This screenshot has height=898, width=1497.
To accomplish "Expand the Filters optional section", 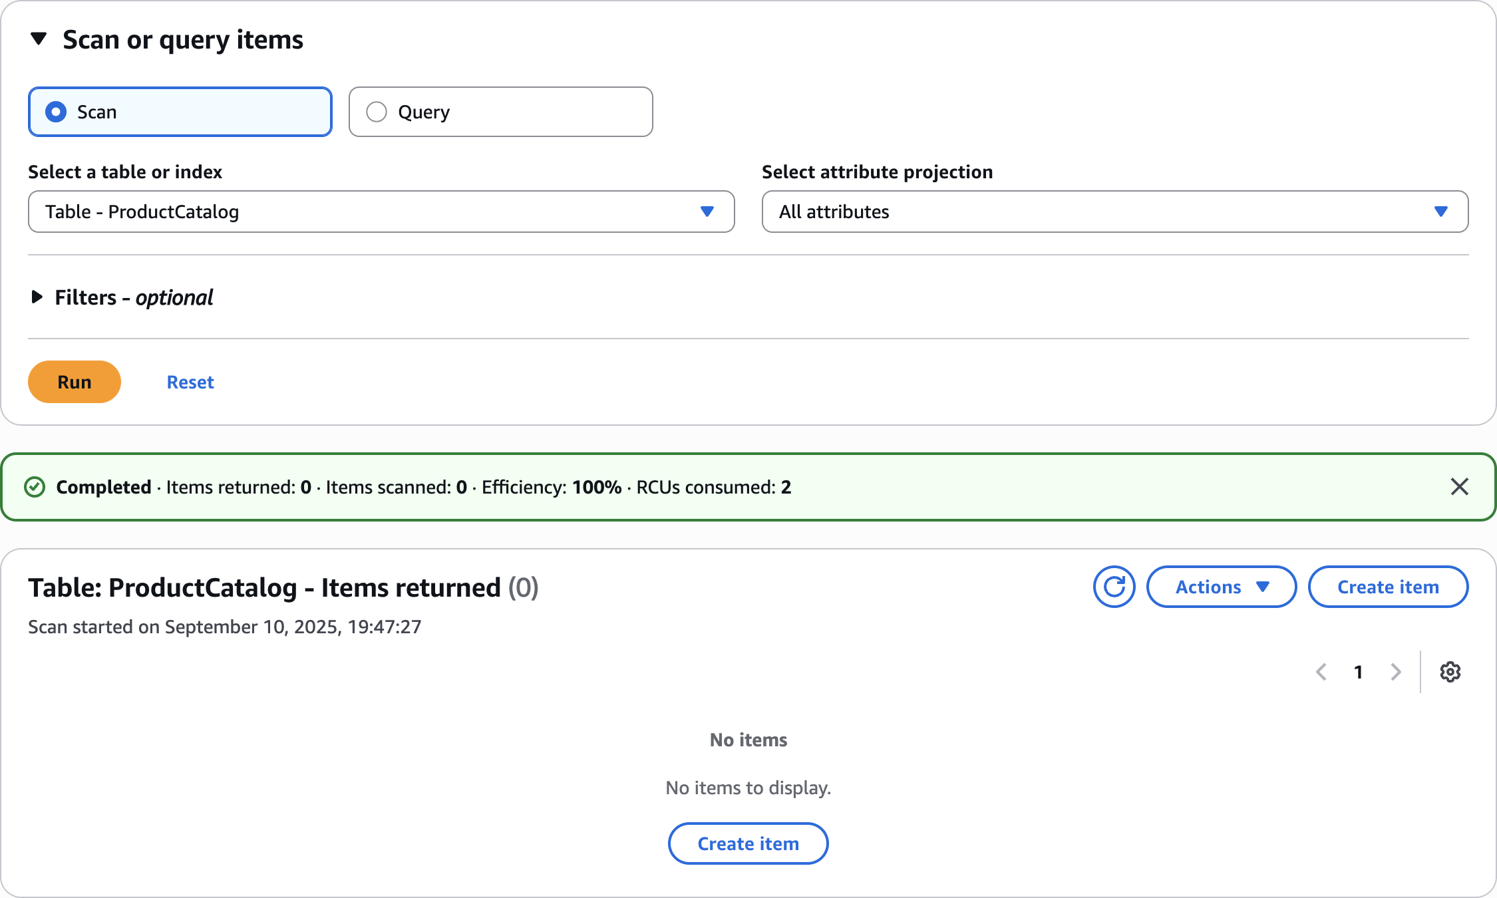I will coord(37,297).
